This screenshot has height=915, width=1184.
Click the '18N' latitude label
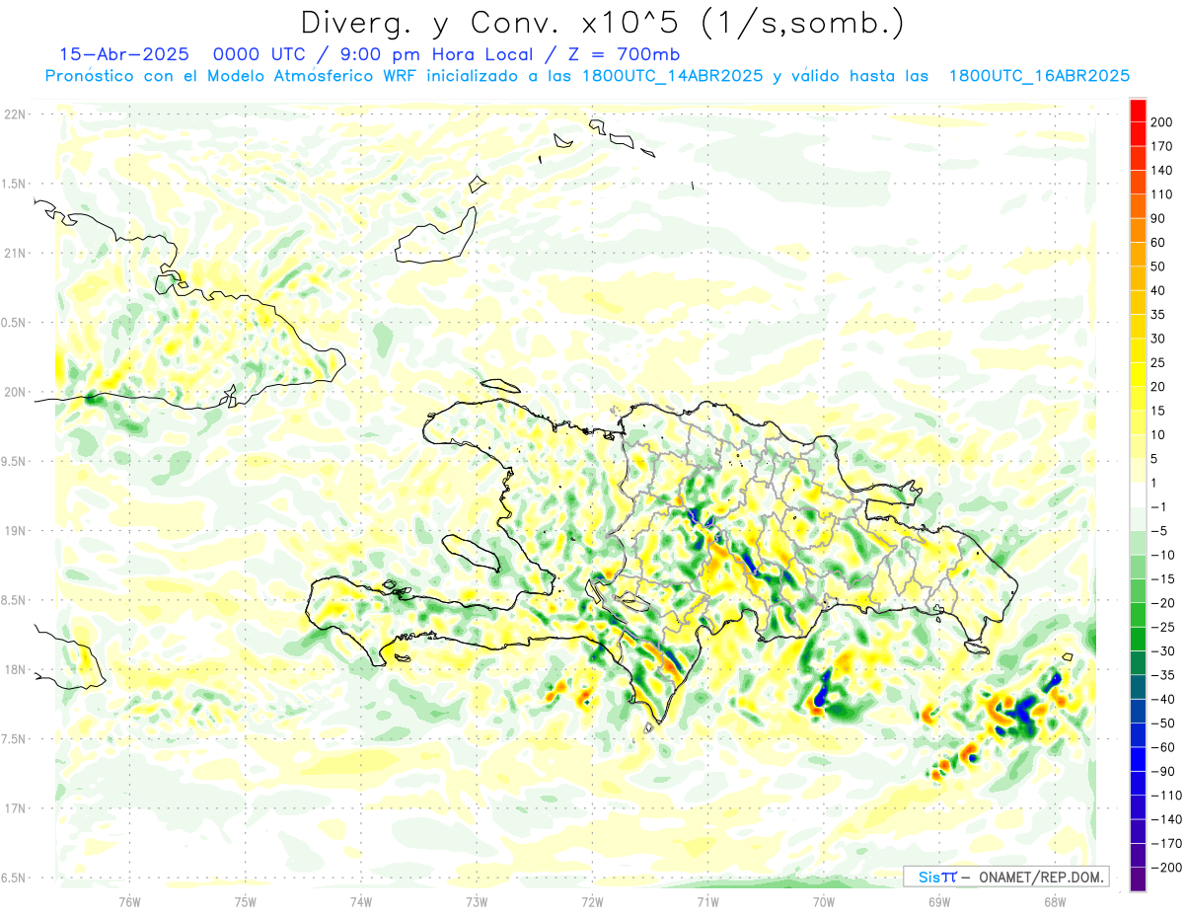point(14,669)
